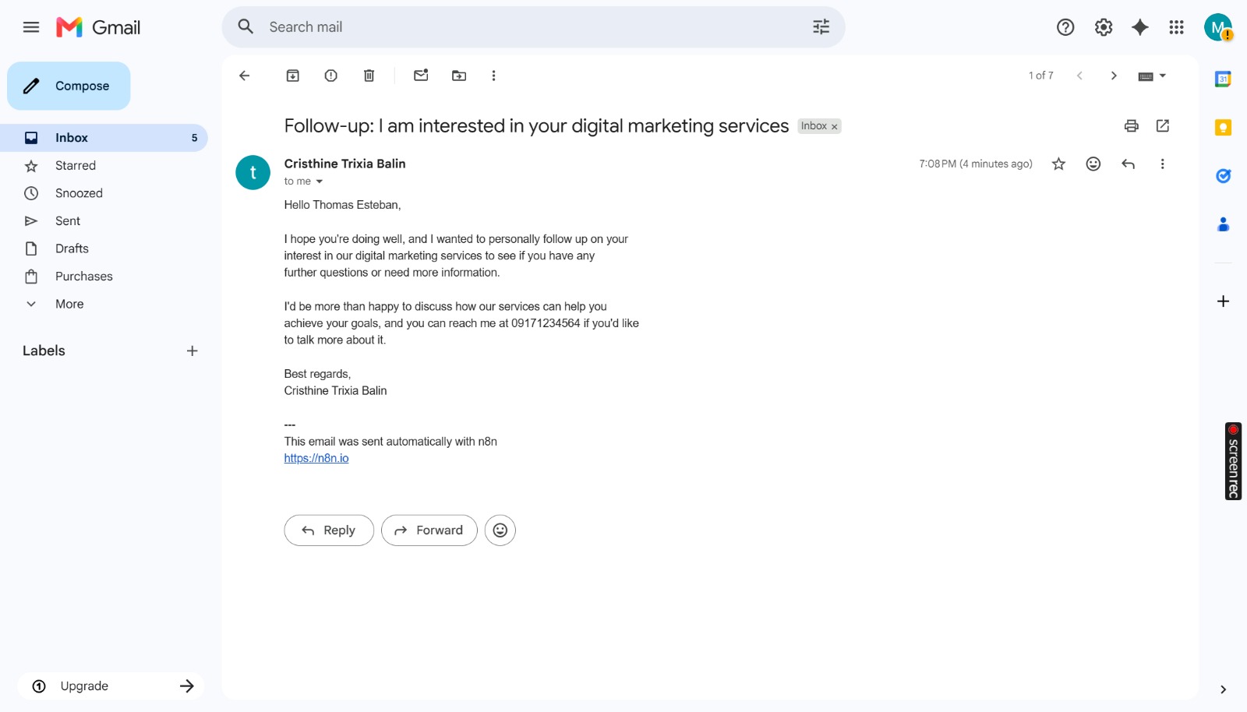
Task: Open the main menu hamburger icon
Action: 31,27
